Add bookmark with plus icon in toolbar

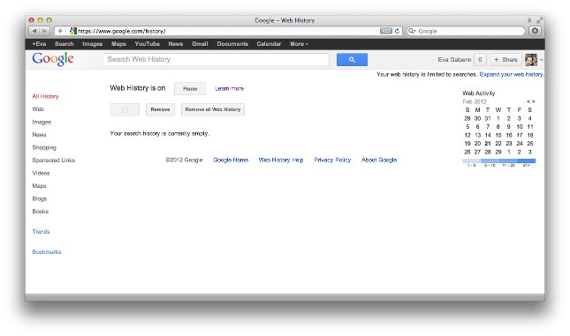pos(60,31)
